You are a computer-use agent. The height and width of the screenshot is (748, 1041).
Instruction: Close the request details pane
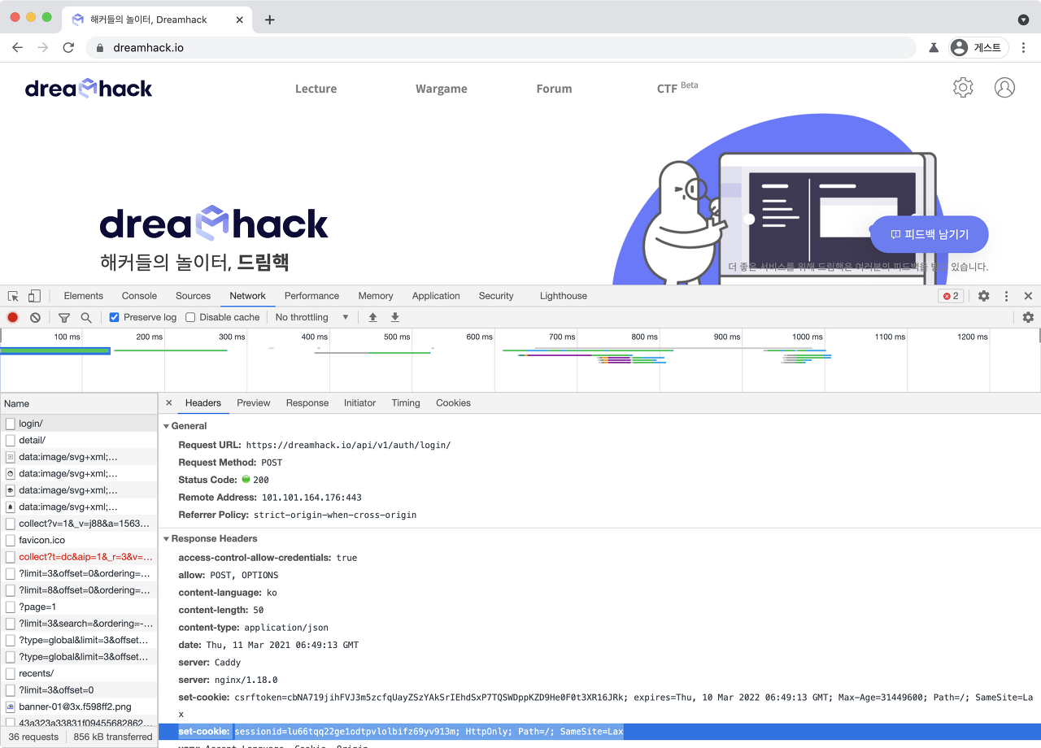[x=168, y=402]
